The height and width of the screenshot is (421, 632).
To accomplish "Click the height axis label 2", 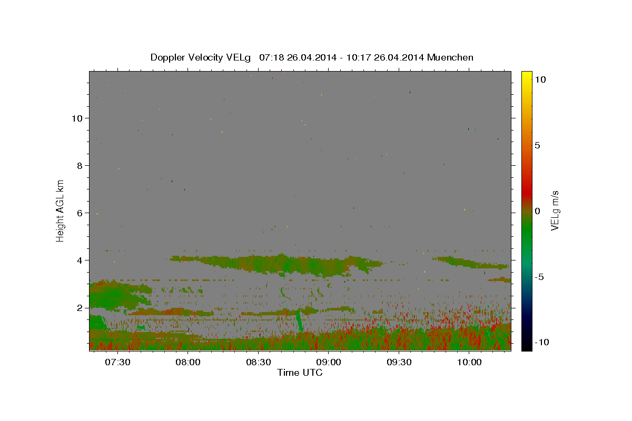I will 80,307.
